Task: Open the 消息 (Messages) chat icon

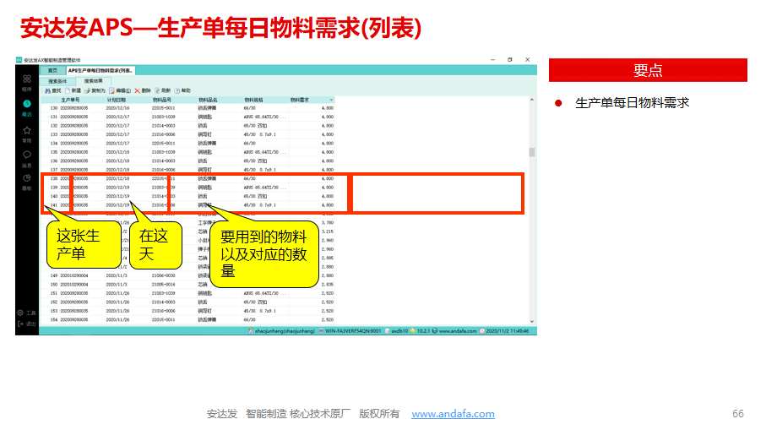Action: (x=27, y=157)
